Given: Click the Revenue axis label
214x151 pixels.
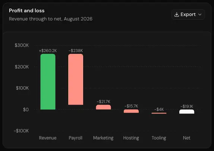Looking at the screenshot, I should point(48,138).
